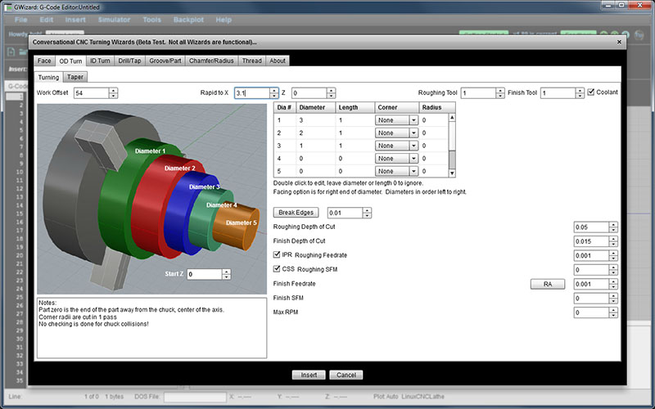Click the Length cell of row 3
Screen dimensions: 655x409
[355, 146]
